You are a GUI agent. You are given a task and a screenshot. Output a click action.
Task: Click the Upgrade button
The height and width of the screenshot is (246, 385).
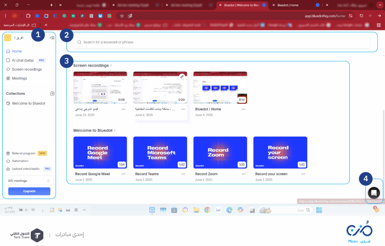(29, 191)
